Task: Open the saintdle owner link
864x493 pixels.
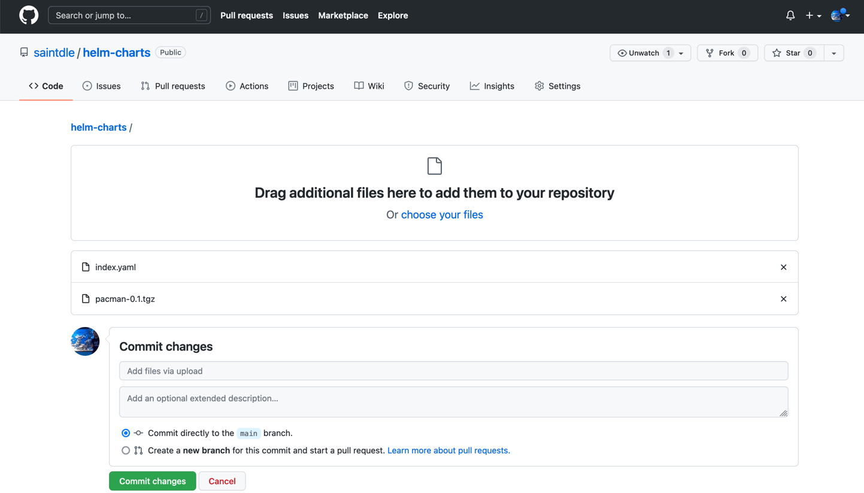Action: 54,53
